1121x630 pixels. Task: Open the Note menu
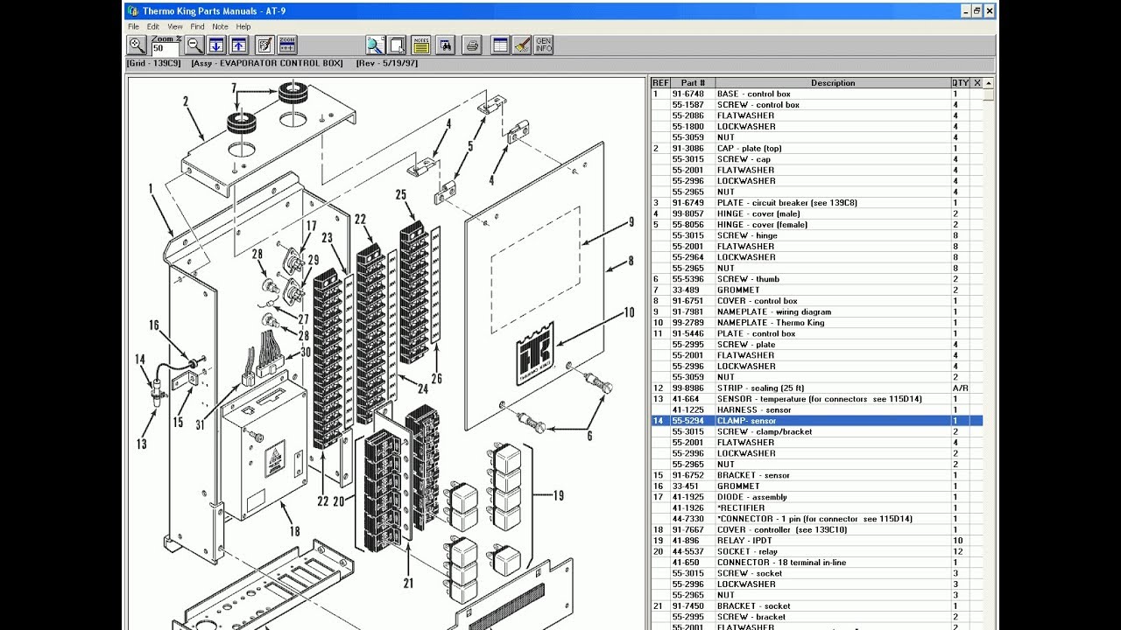[x=220, y=27]
